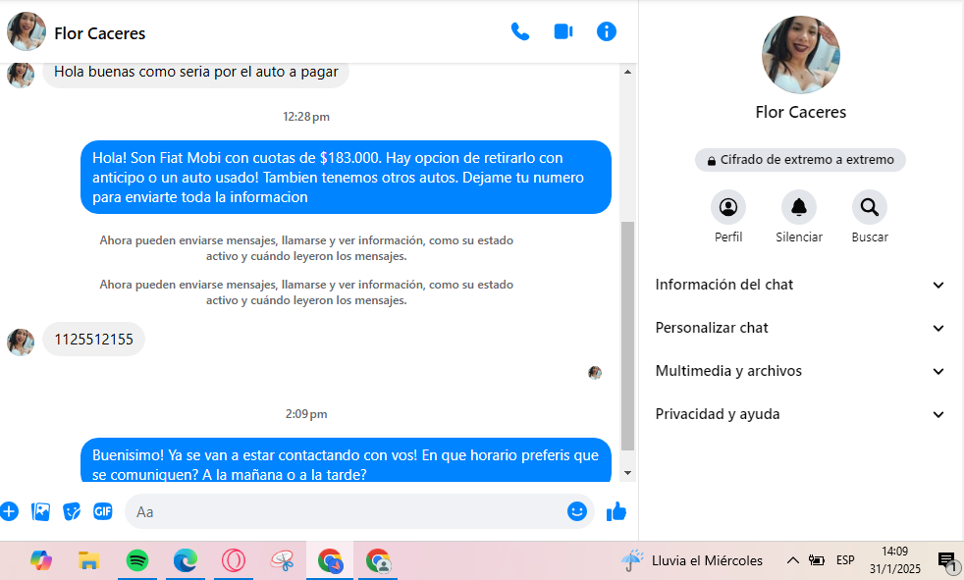964x580 pixels.
Task: Click the battery status tray icon
Action: click(817, 560)
